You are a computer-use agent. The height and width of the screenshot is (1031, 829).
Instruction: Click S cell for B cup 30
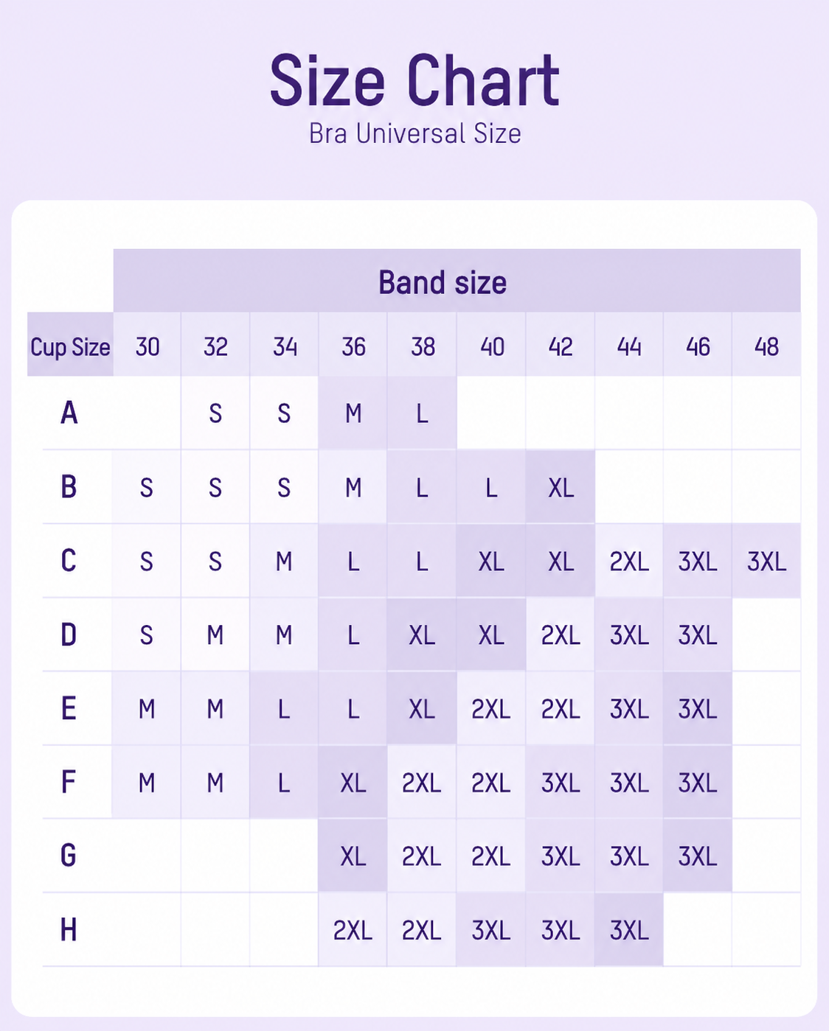tap(147, 486)
